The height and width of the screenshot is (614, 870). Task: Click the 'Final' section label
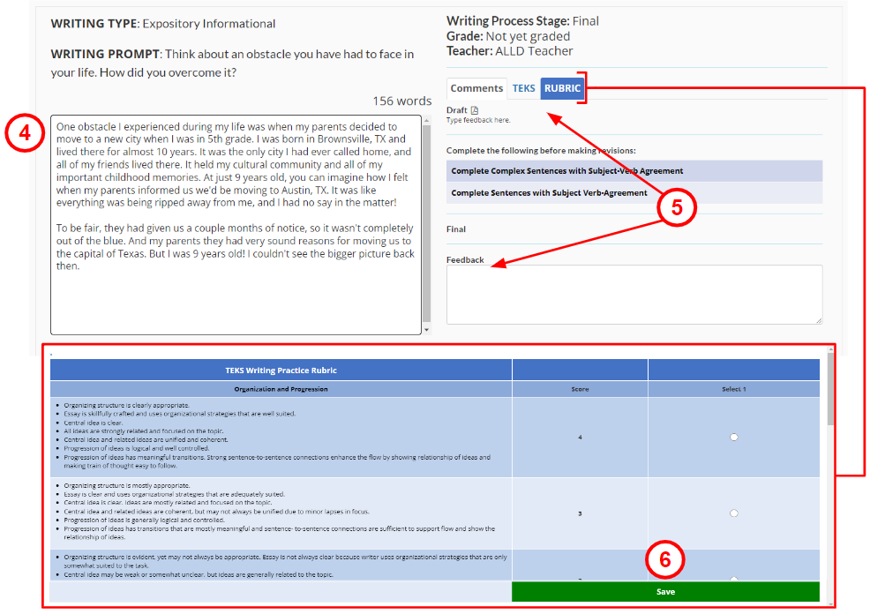click(x=456, y=229)
